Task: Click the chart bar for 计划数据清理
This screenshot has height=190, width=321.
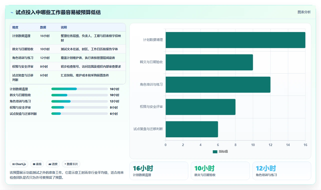Action: point(235,40)
